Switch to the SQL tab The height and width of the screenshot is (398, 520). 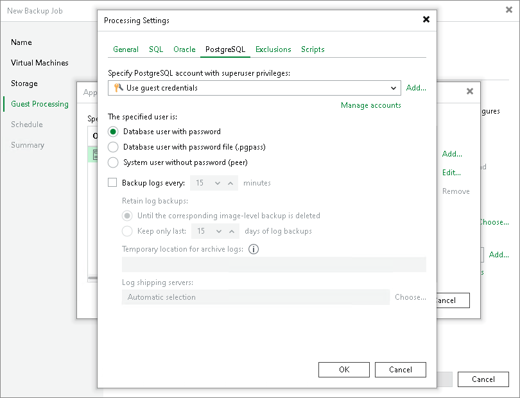tap(156, 49)
